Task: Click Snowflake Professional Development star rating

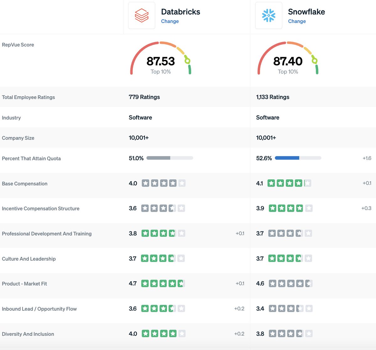Action: click(x=290, y=233)
